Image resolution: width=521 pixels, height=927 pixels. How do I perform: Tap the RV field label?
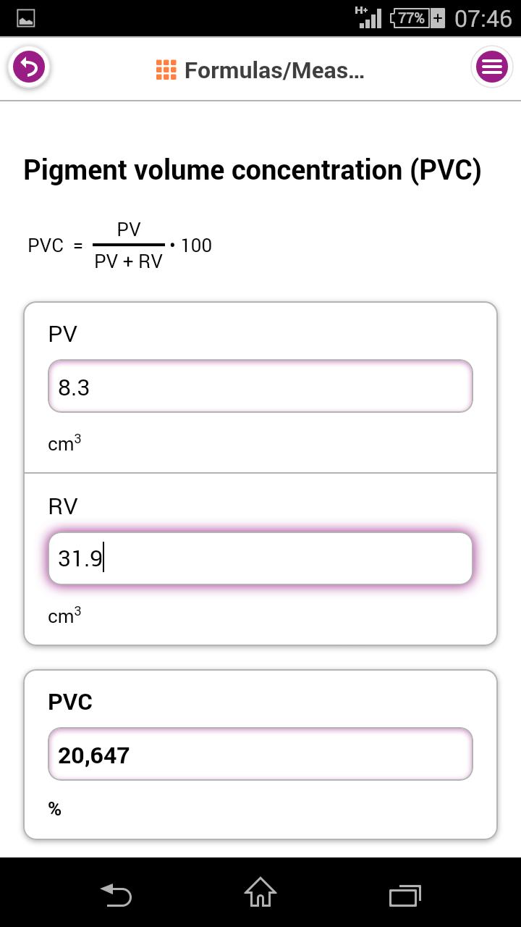[63, 506]
